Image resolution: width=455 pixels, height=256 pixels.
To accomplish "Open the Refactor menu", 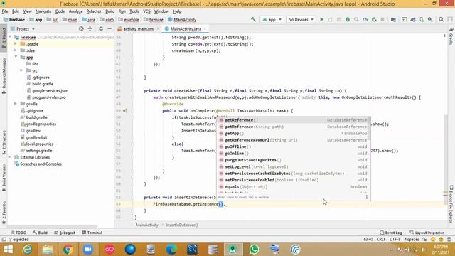I will coord(94,11).
